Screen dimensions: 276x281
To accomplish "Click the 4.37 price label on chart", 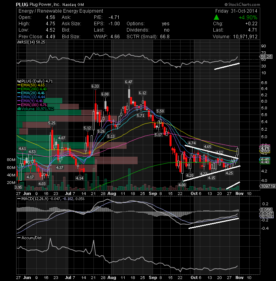I will [x=60, y=168].
